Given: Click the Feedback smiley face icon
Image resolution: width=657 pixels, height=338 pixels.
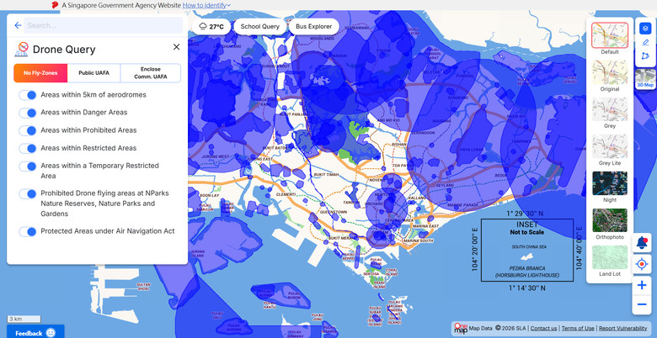Looking at the screenshot, I should coord(51,333).
